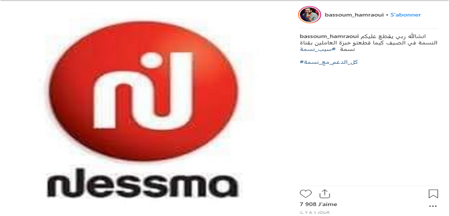Open bassoum_hamraoui's profile picture avatar
Image resolution: width=449 pixels, height=216 pixels.
tap(309, 15)
